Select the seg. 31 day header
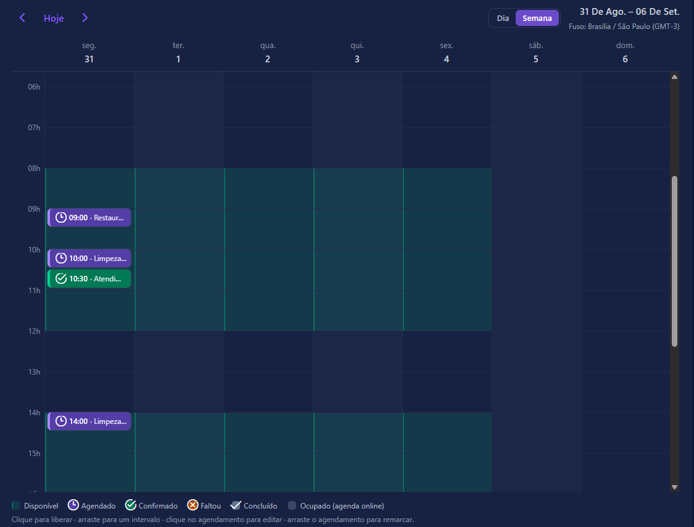 click(x=89, y=52)
